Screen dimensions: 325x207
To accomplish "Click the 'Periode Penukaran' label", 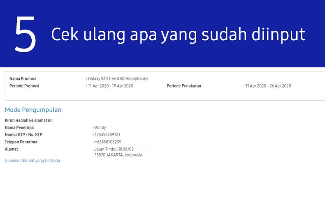I will [x=184, y=86].
